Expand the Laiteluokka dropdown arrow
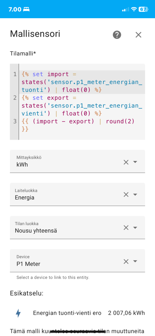Viewport: 155px width, 336px height. [135, 195]
